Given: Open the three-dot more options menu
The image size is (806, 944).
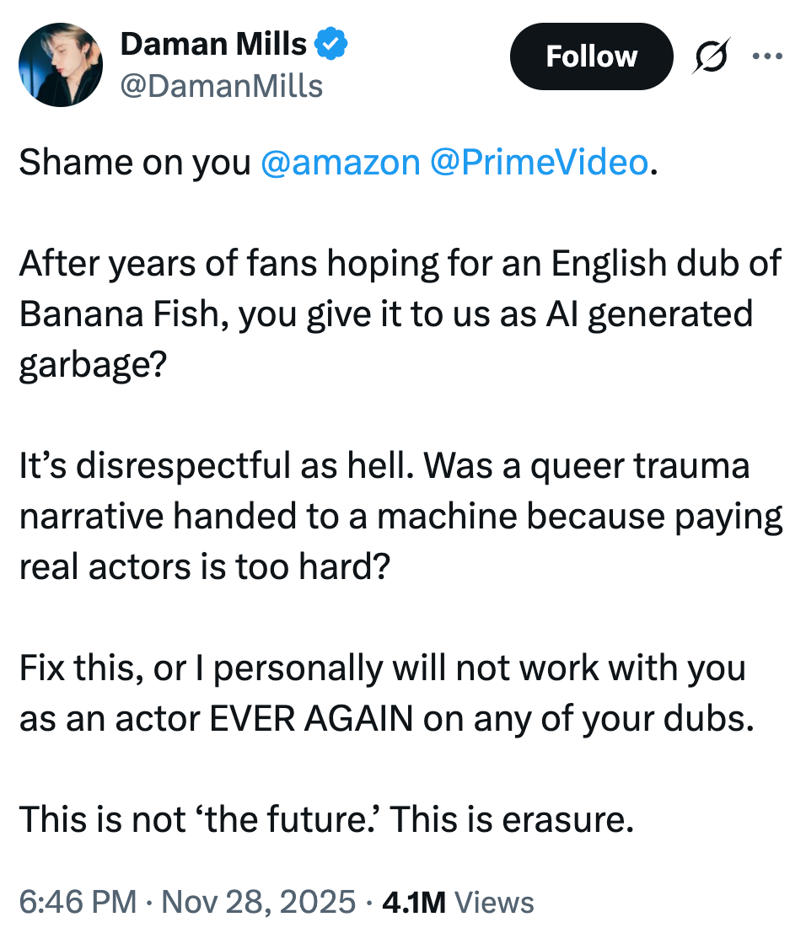Looking at the screenshot, I should (766, 57).
